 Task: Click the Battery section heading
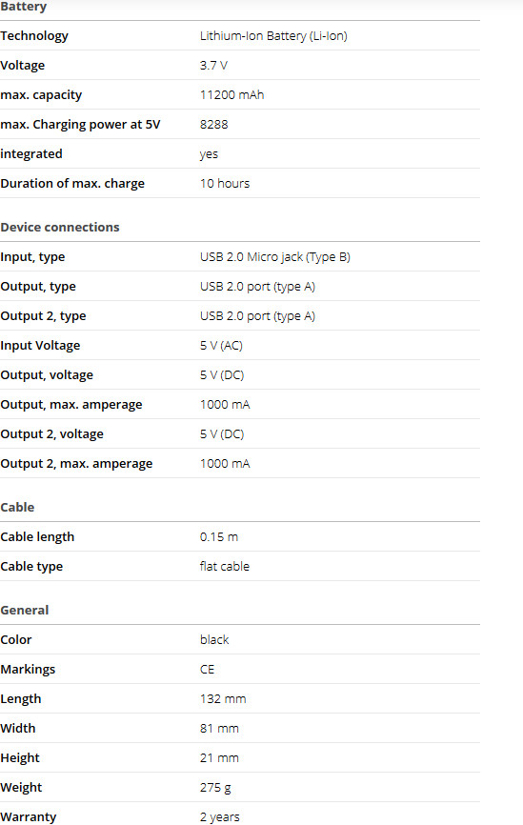[24, 7]
